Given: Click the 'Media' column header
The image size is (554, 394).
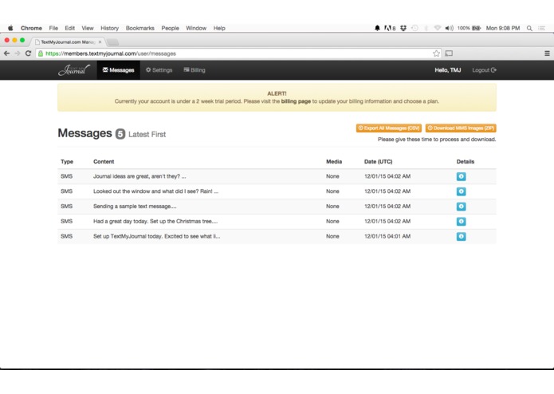Looking at the screenshot, I should pyautogui.click(x=334, y=161).
